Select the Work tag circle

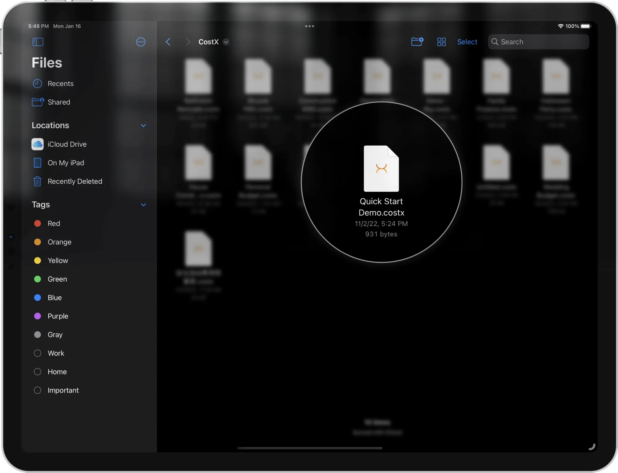click(37, 353)
